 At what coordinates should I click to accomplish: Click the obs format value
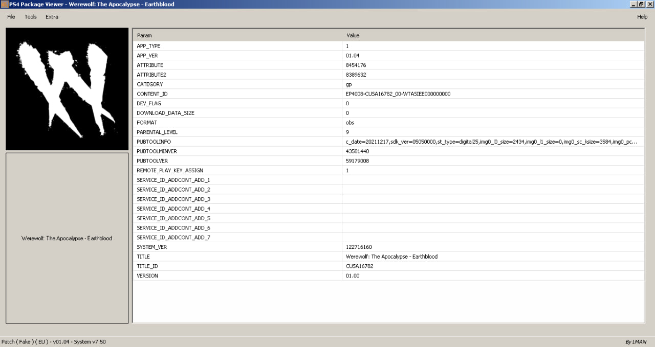point(350,123)
